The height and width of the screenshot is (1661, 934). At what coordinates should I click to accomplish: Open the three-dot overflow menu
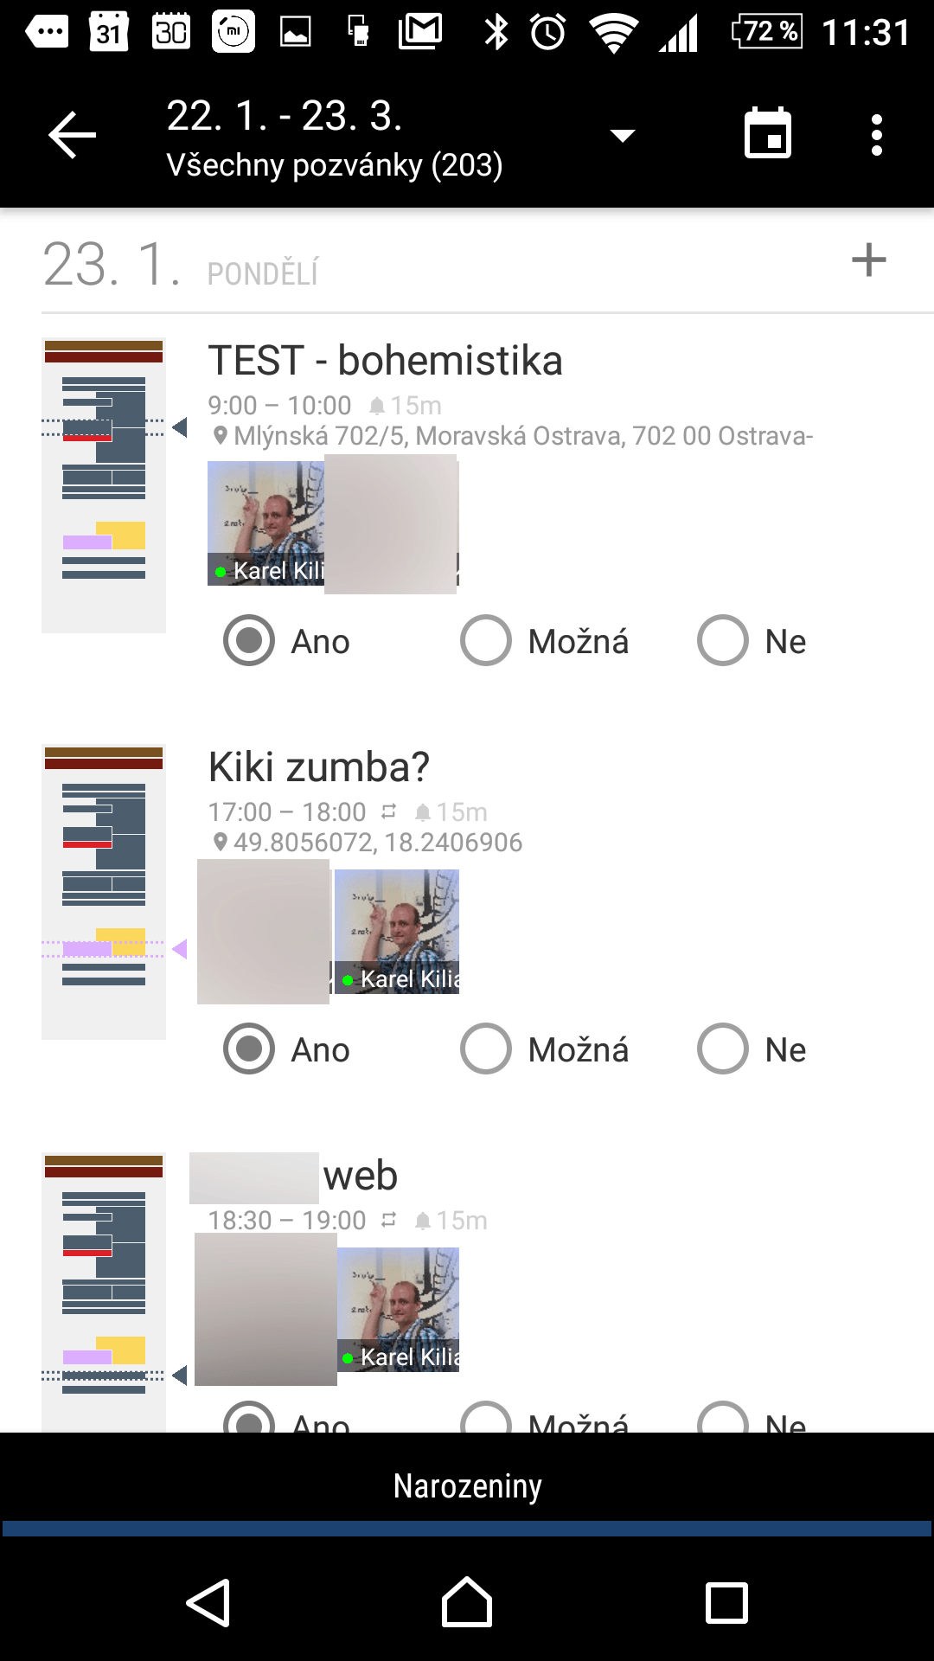(876, 136)
